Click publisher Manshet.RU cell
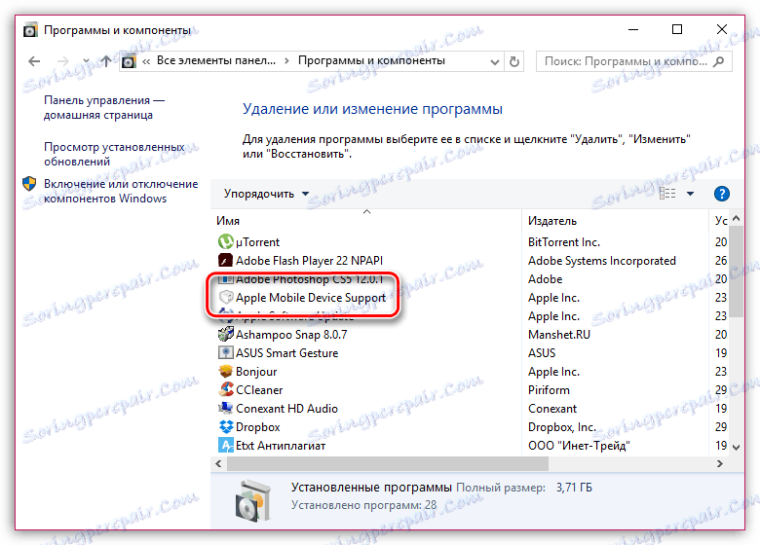The width and height of the screenshot is (760, 545). (x=559, y=335)
